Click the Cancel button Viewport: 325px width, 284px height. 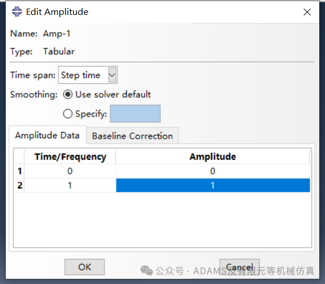point(239,267)
